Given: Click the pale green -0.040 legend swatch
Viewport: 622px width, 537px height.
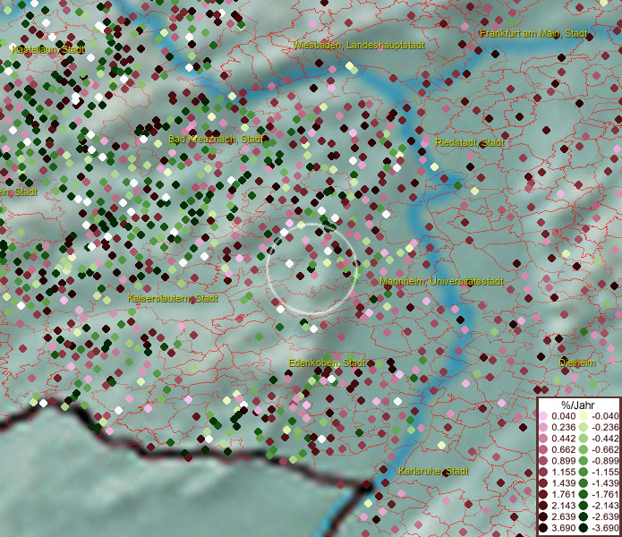Looking at the screenshot, I should pyautogui.click(x=584, y=416).
